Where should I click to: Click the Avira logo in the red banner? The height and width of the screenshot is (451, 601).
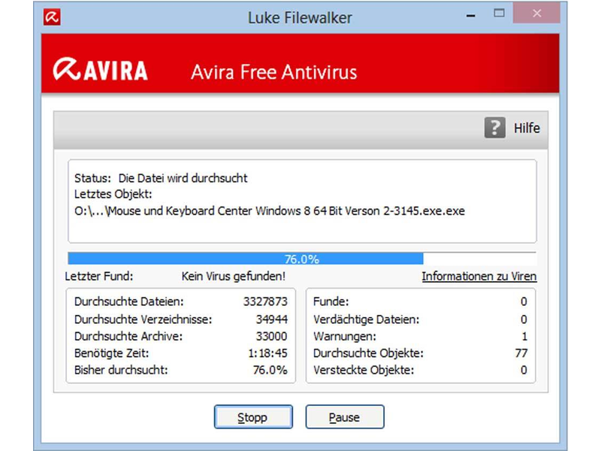coord(101,69)
